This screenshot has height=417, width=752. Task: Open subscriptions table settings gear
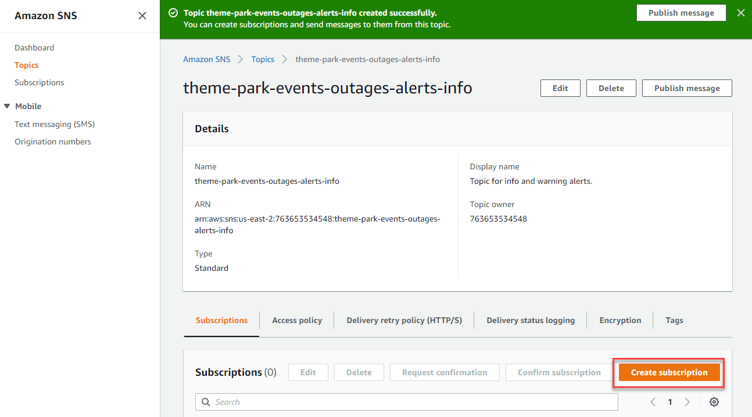click(714, 402)
